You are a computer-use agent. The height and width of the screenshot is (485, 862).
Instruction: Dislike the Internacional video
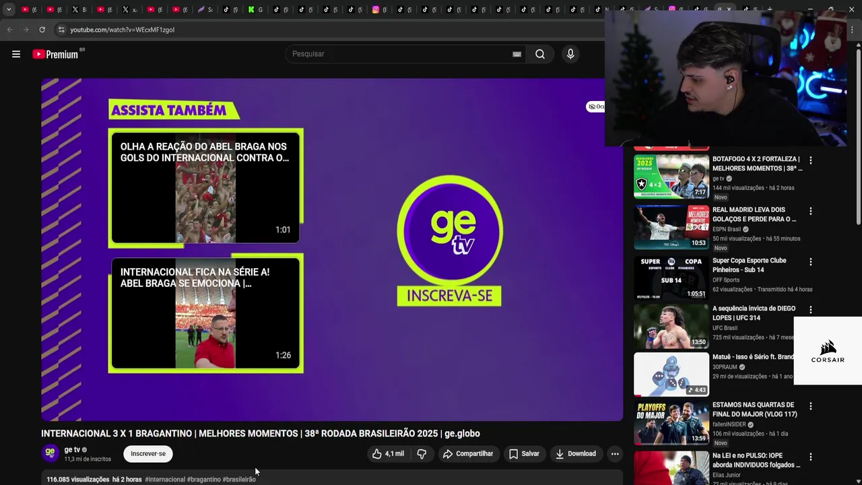(422, 454)
